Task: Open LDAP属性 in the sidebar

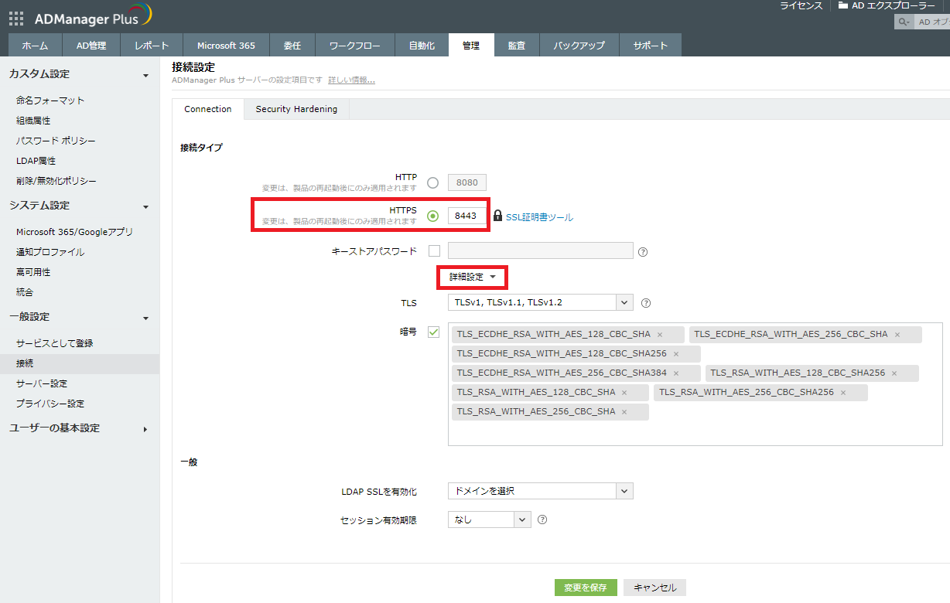Action: (x=36, y=161)
